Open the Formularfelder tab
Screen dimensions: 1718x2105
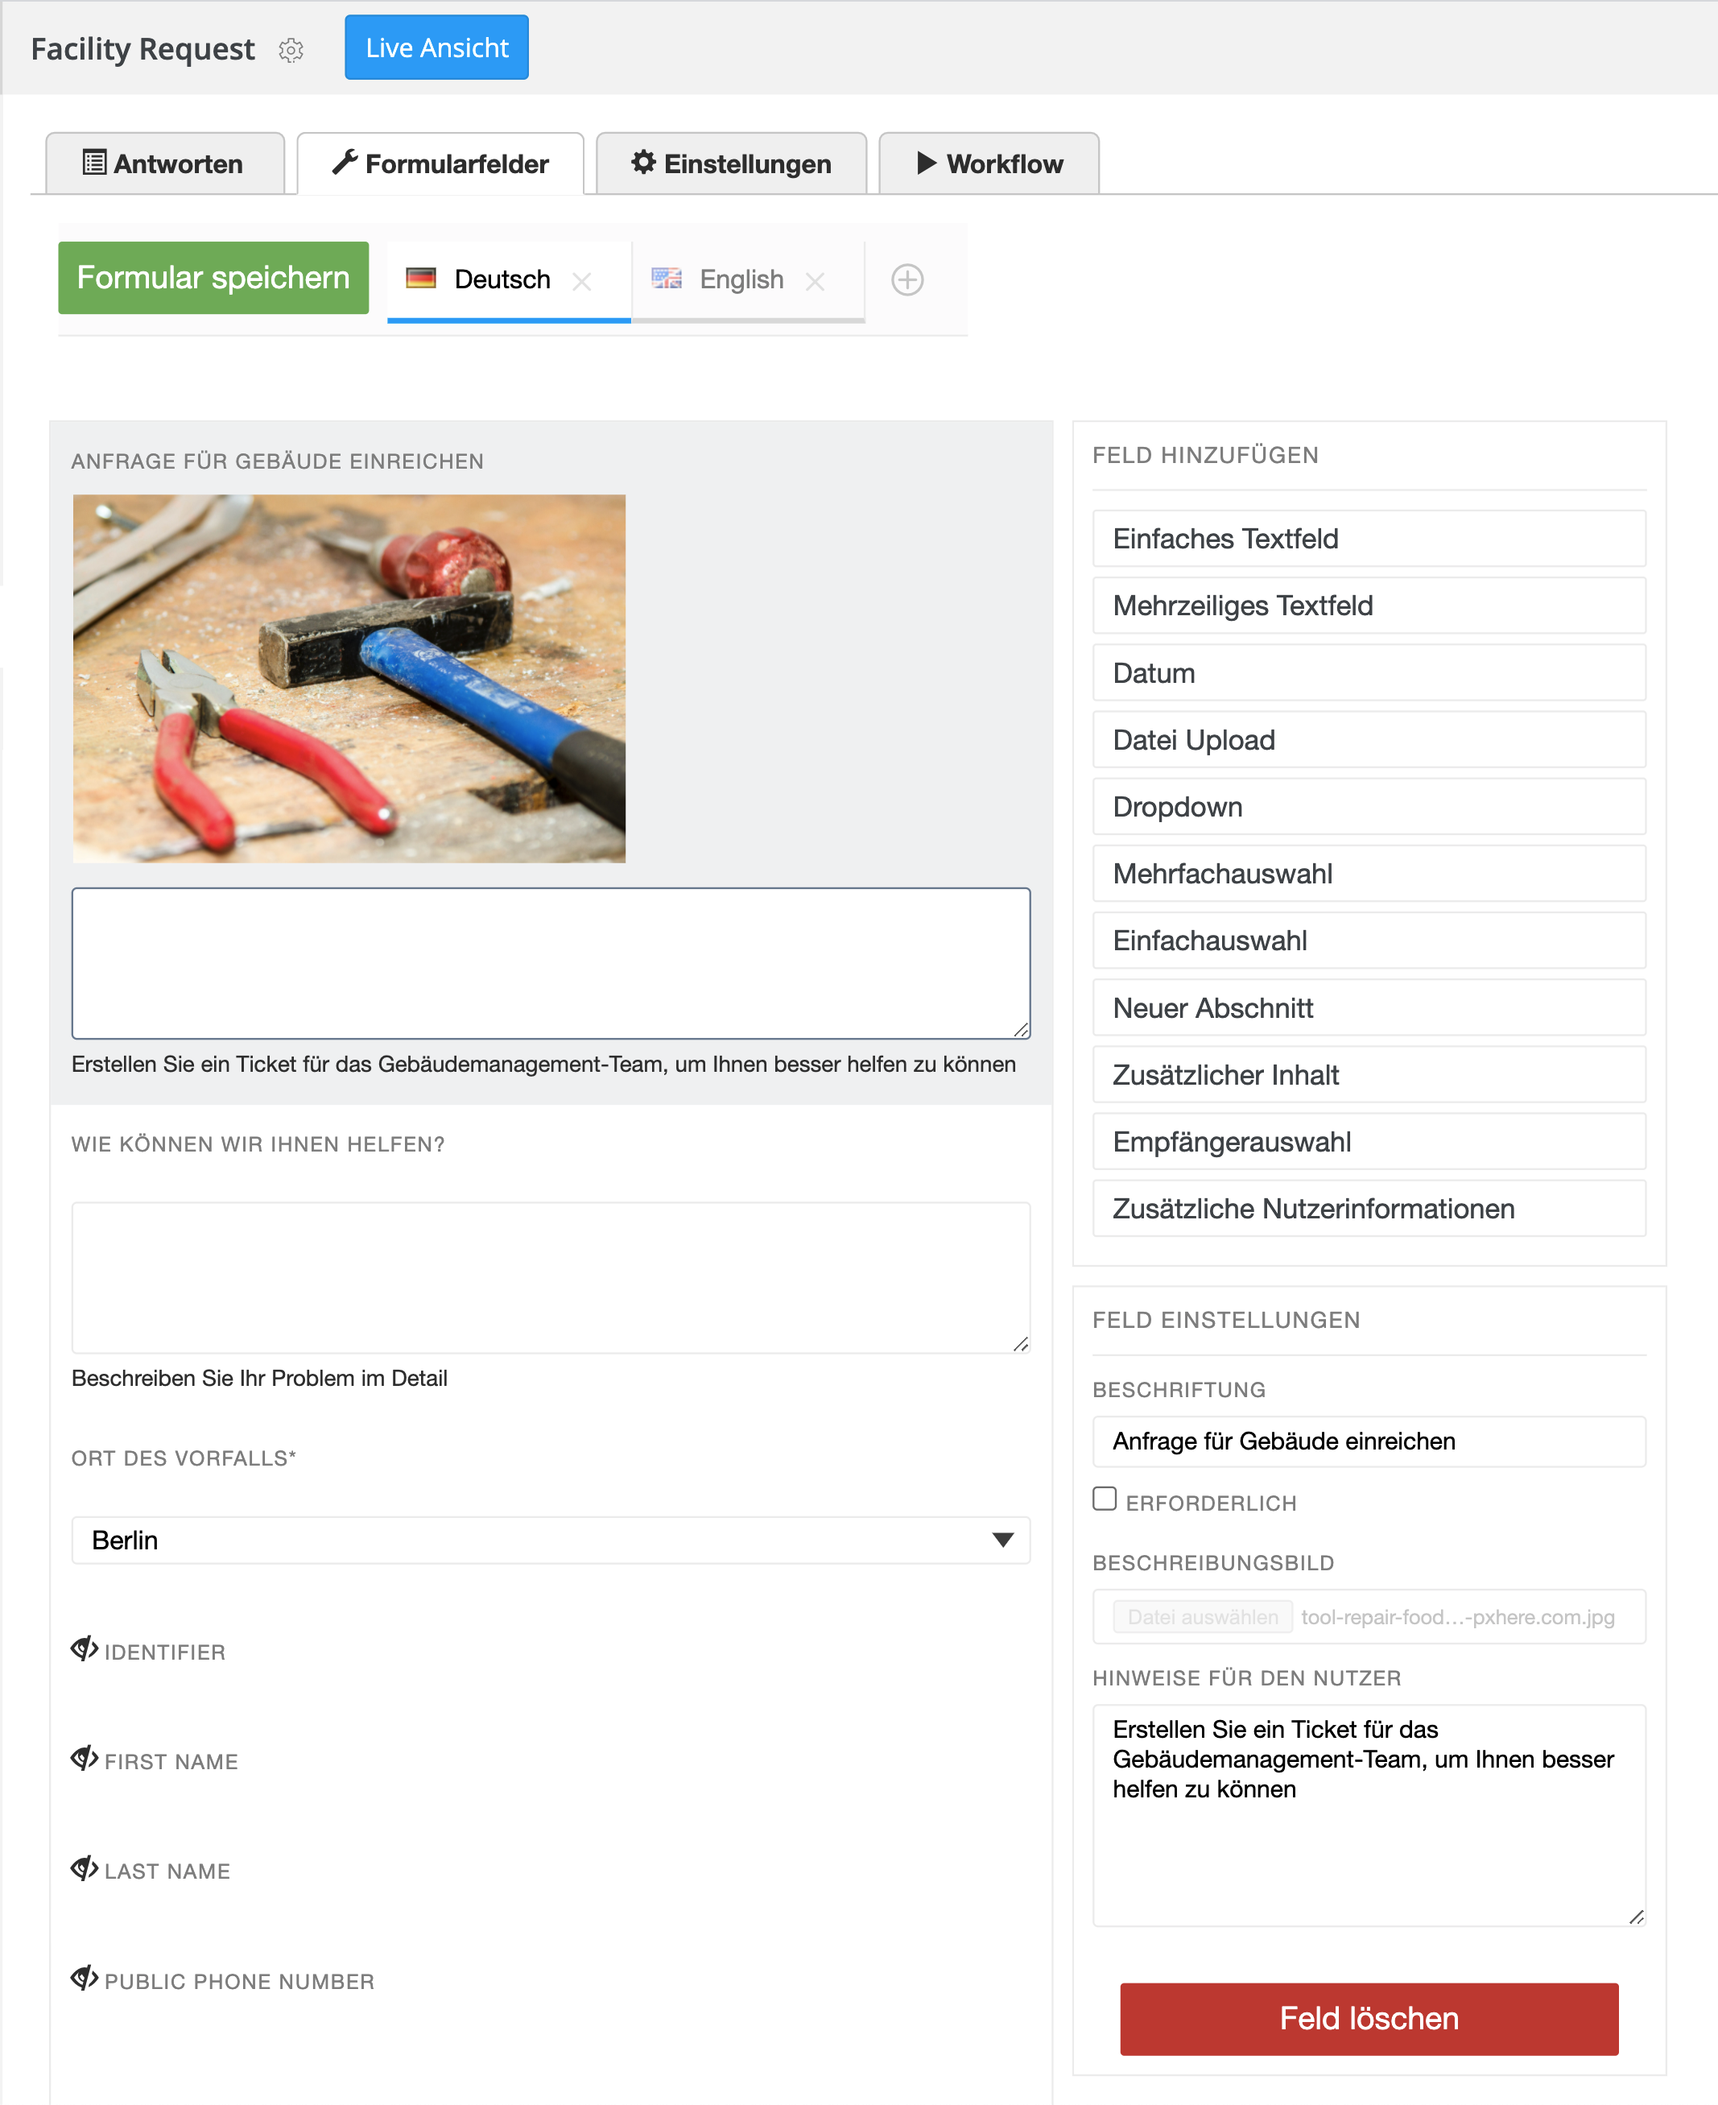[x=440, y=163]
